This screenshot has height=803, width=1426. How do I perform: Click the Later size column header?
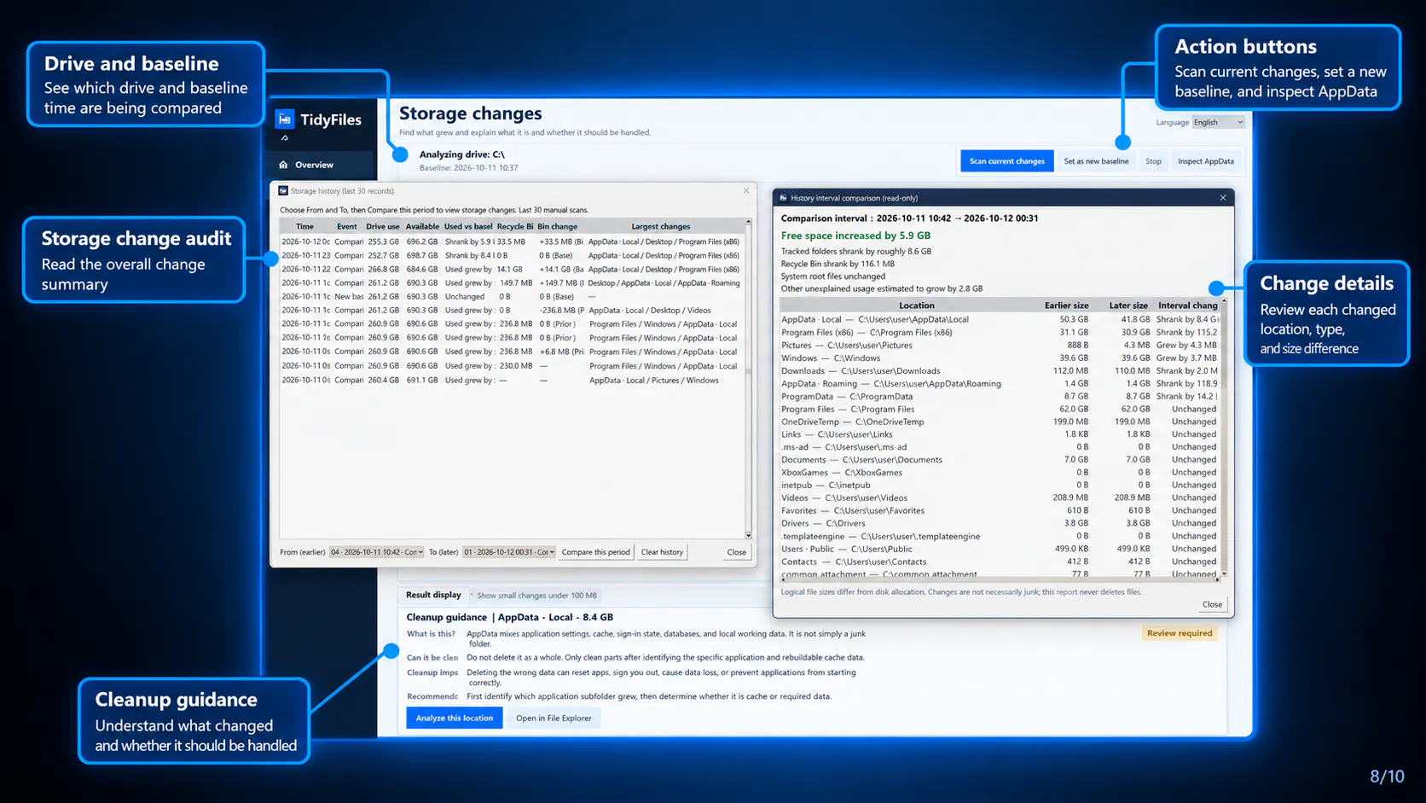tap(1128, 305)
